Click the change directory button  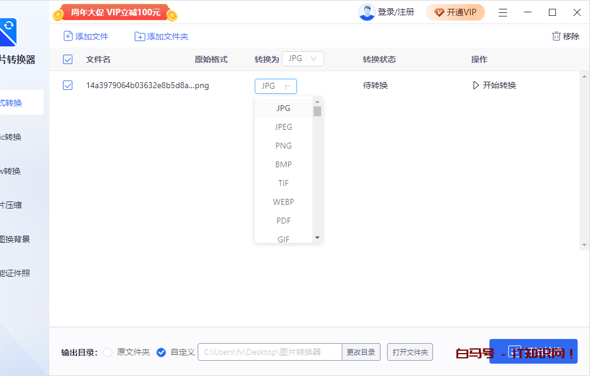point(361,352)
